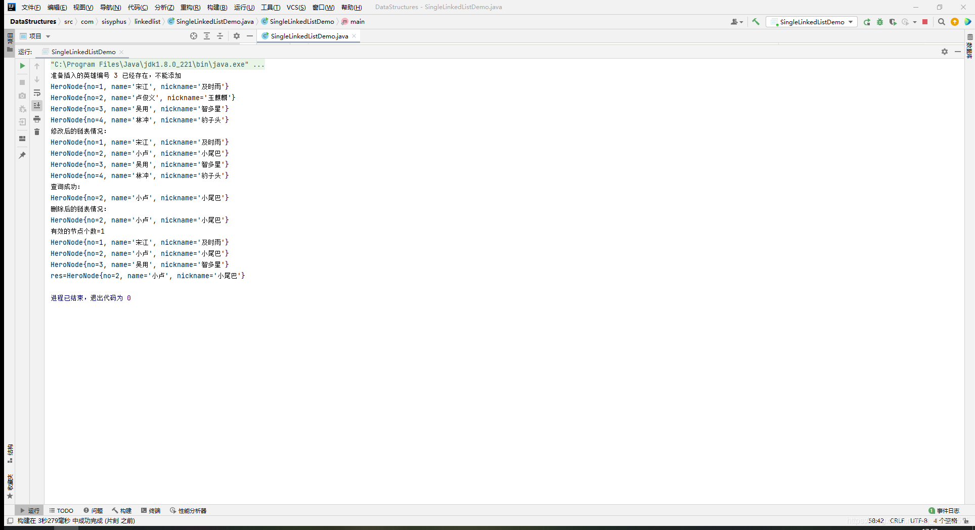The width and height of the screenshot is (975, 530).
Task: Open project panel gear options
Action: (237, 36)
